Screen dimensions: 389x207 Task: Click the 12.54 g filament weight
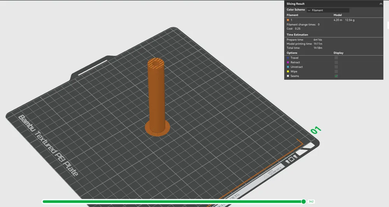pos(350,20)
